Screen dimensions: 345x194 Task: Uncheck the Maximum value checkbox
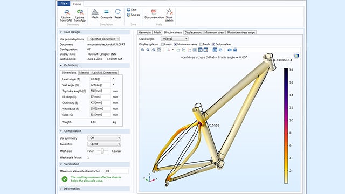point(175,44)
